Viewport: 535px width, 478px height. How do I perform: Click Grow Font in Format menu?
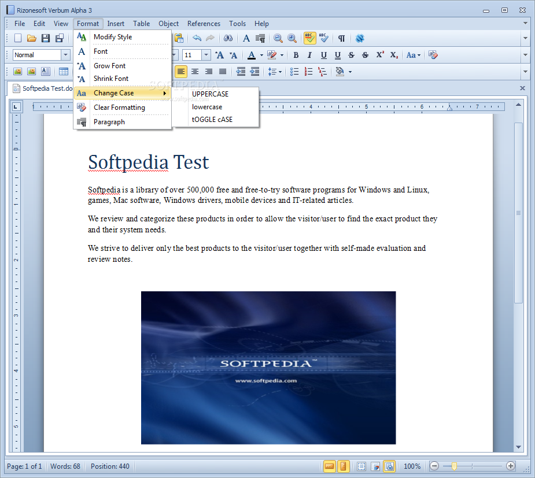click(x=122, y=65)
